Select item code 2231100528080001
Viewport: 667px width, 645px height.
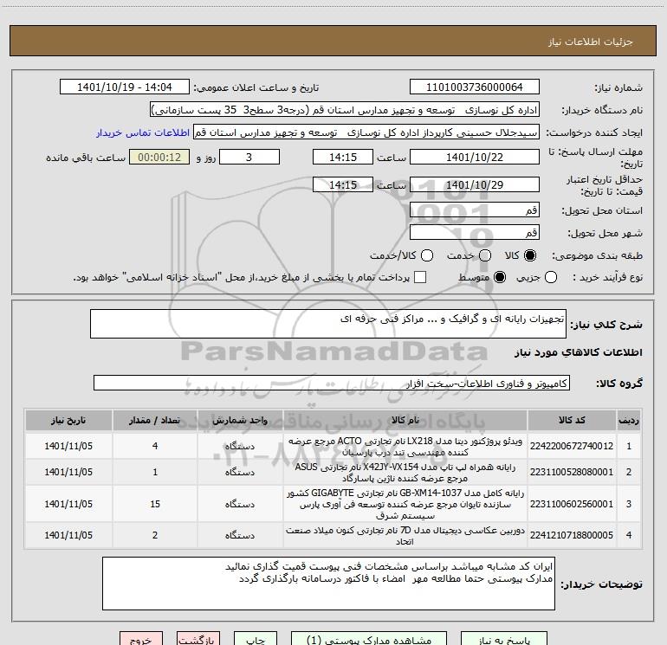[x=572, y=472]
